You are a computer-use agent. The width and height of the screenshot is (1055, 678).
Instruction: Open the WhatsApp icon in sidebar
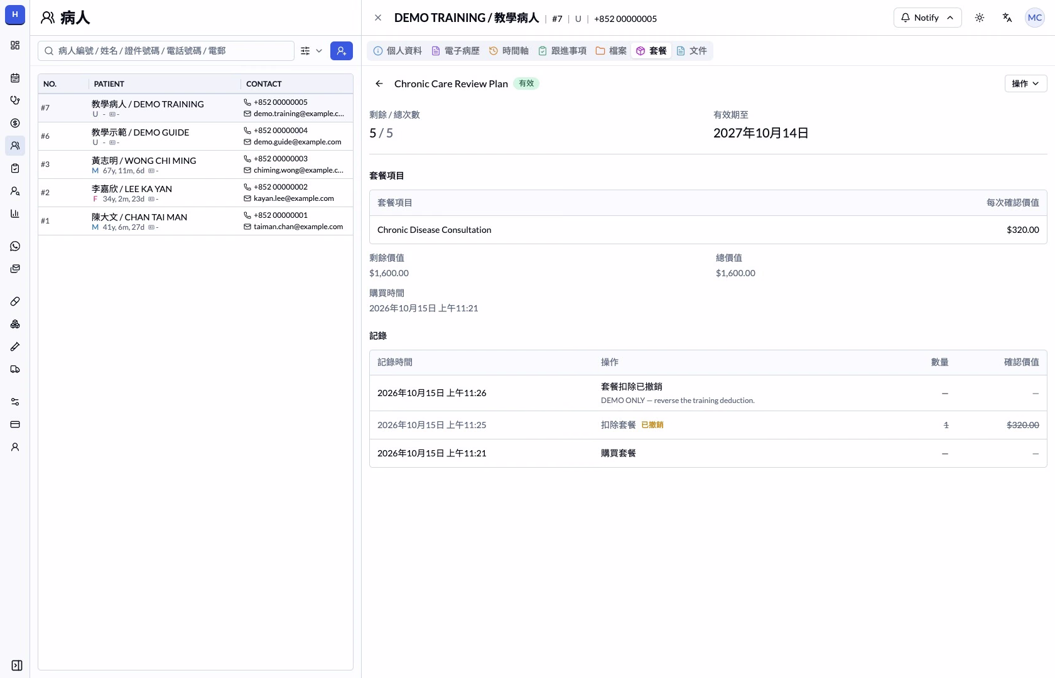click(x=15, y=246)
